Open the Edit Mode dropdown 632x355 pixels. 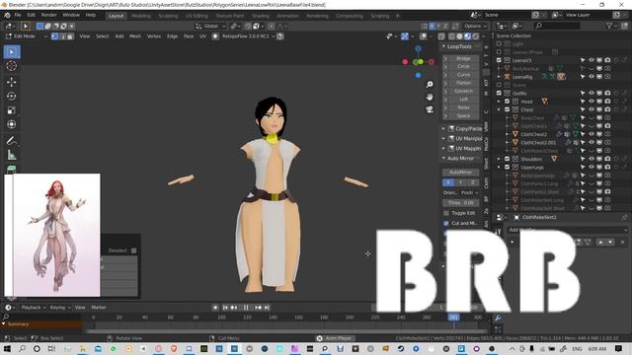(x=26, y=36)
